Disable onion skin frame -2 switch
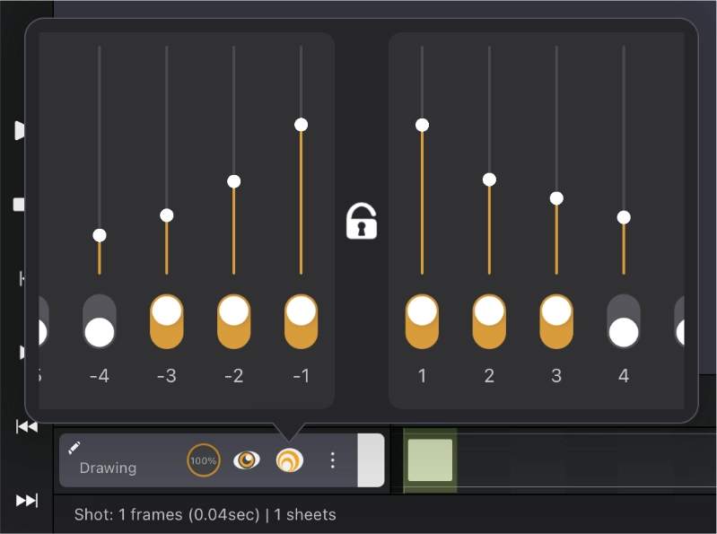 tap(233, 321)
